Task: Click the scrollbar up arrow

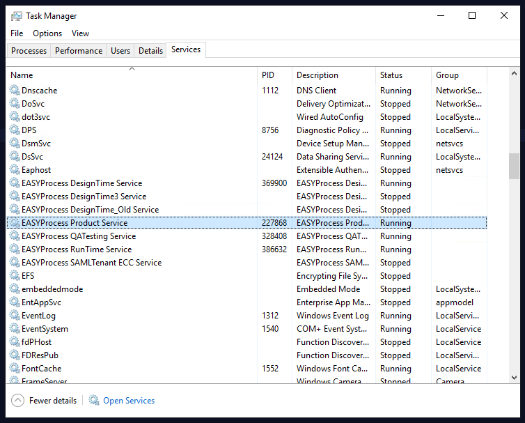Action: coord(514,73)
